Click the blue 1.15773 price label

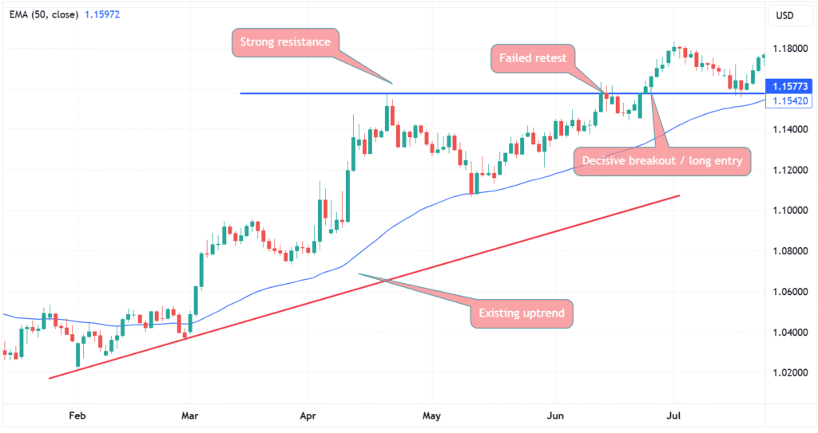click(x=790, y=86)
